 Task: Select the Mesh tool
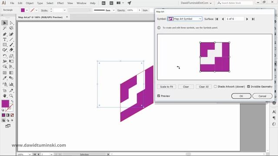pyautogui.click(x=5, y=73)
